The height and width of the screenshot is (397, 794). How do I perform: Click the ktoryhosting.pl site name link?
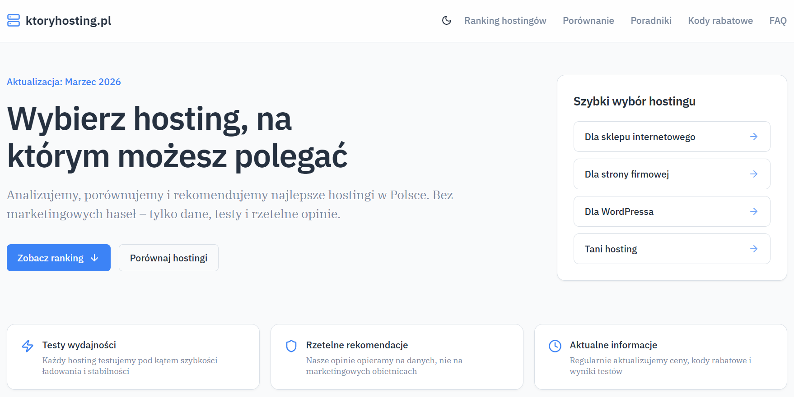tap(68, 21)
